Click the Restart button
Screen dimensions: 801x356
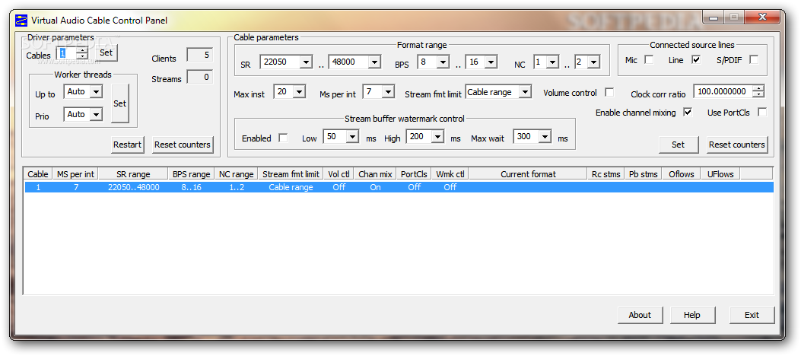(x=127, y=145)
